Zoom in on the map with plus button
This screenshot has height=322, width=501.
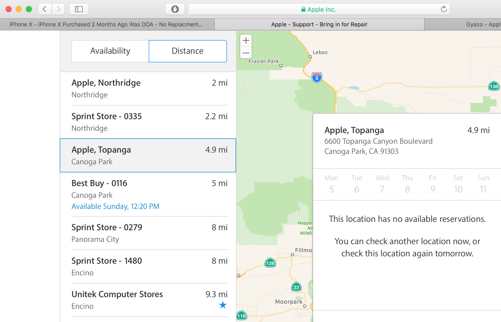pyautogui.click(x=246, y=41)
